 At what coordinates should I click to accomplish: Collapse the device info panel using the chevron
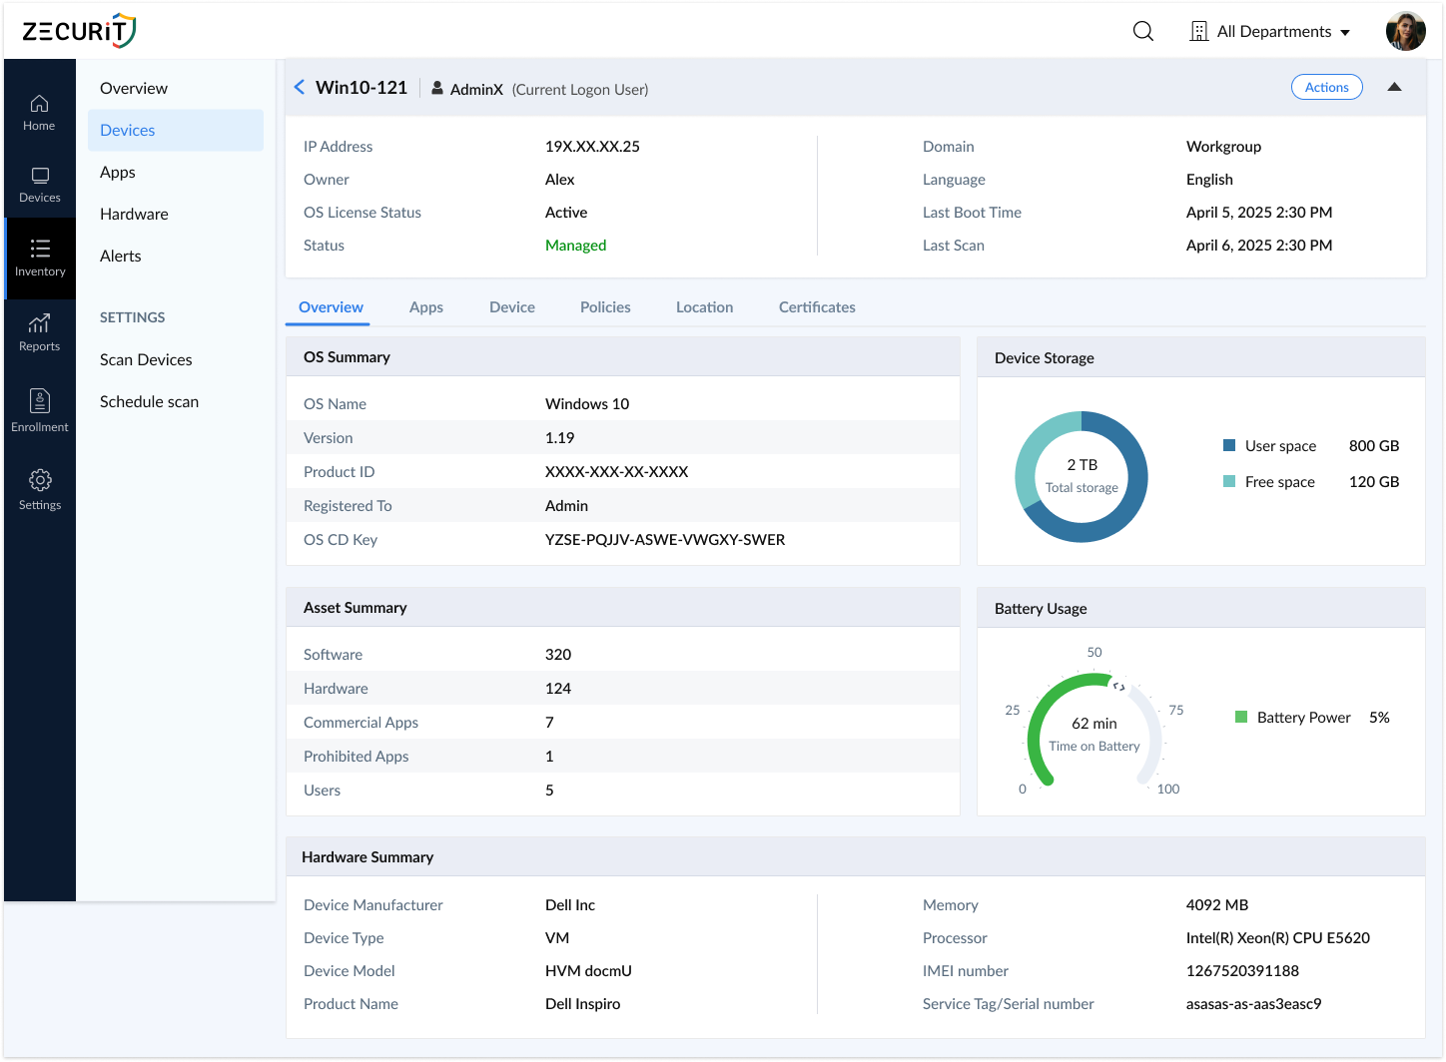click(1394, 87)
